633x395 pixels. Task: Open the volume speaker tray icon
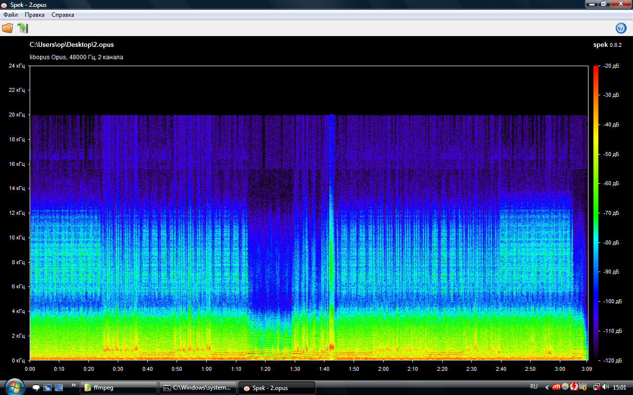point(606,387)
